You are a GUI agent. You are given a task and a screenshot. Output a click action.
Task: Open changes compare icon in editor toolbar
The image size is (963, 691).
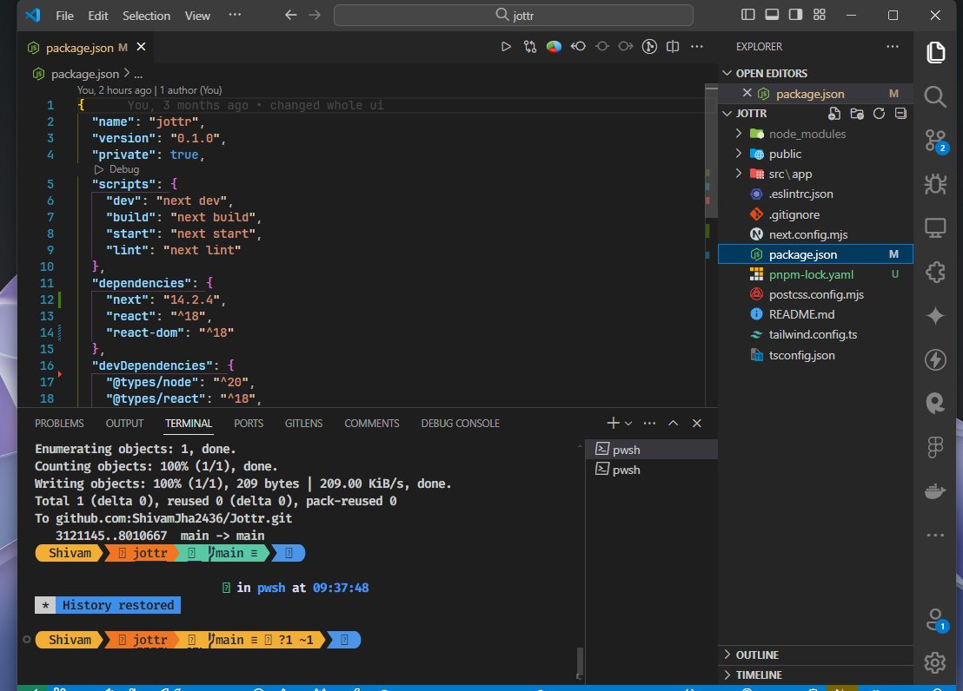pos(529,47)
